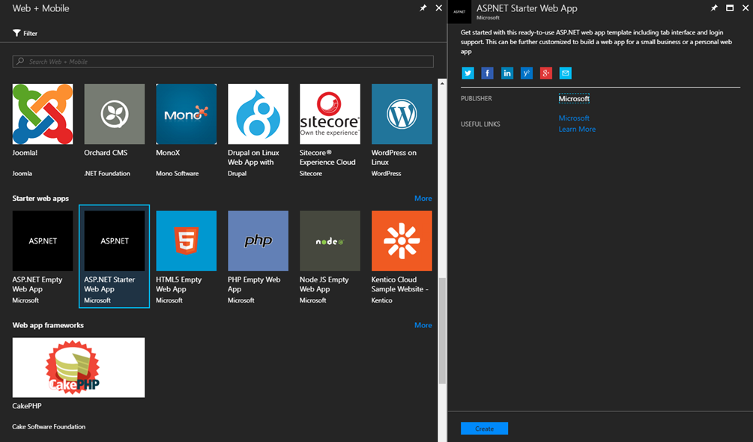Click the .NET Foundation publisher text
The image size is (753, 442).
click(107, 173)
